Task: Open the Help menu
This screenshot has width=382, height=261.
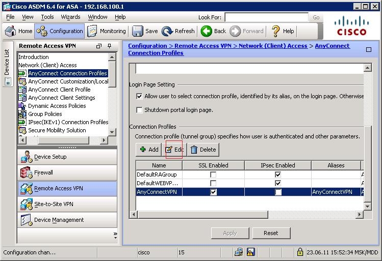Action: click(120, 17)
